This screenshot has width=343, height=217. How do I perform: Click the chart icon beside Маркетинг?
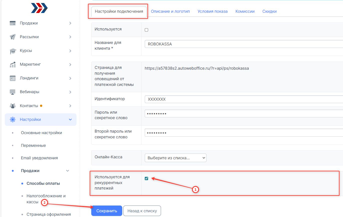pyautogui.click(x=12, y=64)
